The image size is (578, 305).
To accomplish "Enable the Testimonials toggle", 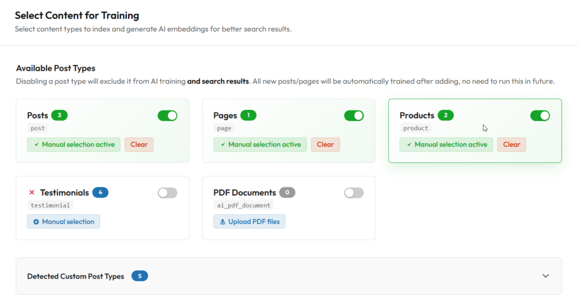I will click(167, 193).
